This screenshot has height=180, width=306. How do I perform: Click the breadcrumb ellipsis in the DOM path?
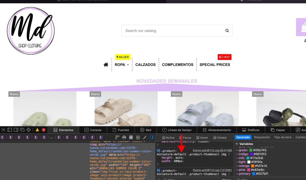point(51,138)
